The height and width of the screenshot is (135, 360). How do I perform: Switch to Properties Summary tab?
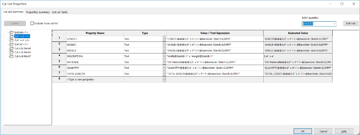tap(37, 12)
